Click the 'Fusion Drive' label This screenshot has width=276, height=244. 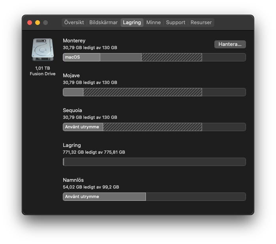[43, 74]
